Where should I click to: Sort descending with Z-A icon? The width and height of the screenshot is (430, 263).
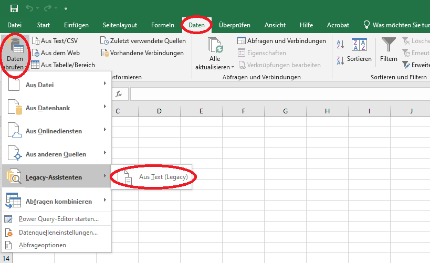(x=340, y=60)
